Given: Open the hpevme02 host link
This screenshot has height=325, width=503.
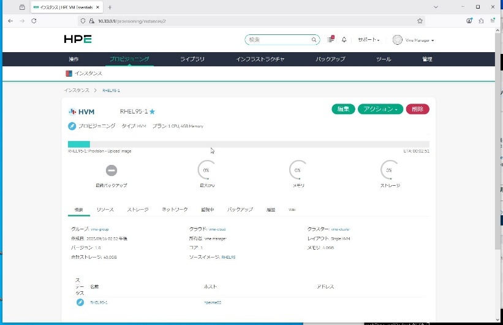Looking at the screenshot, I should (x=212, y=302).
